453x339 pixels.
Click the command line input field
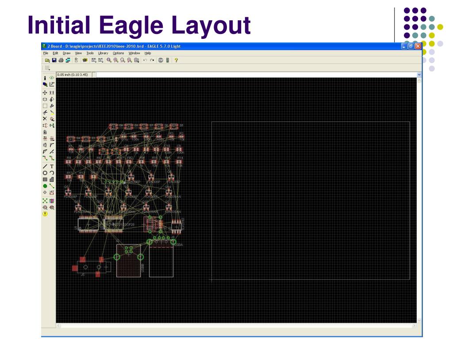coord(256,75)
